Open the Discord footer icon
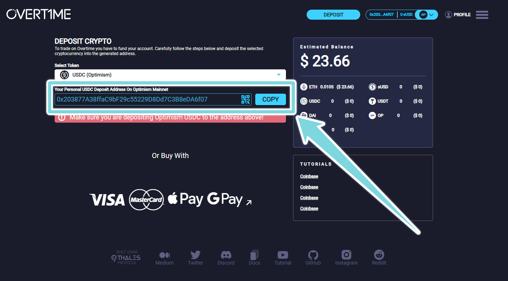Viewport: 508px width, 281px height. 226,255
